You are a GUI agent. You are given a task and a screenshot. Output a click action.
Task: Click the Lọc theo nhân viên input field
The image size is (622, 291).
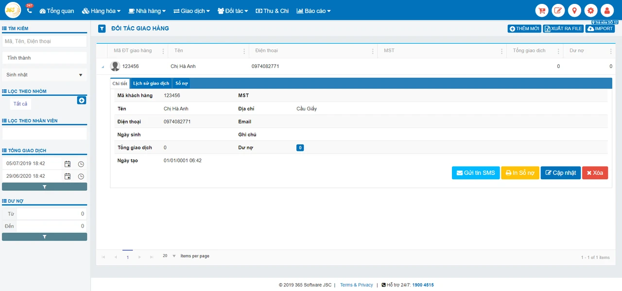(x=44, y=133)
